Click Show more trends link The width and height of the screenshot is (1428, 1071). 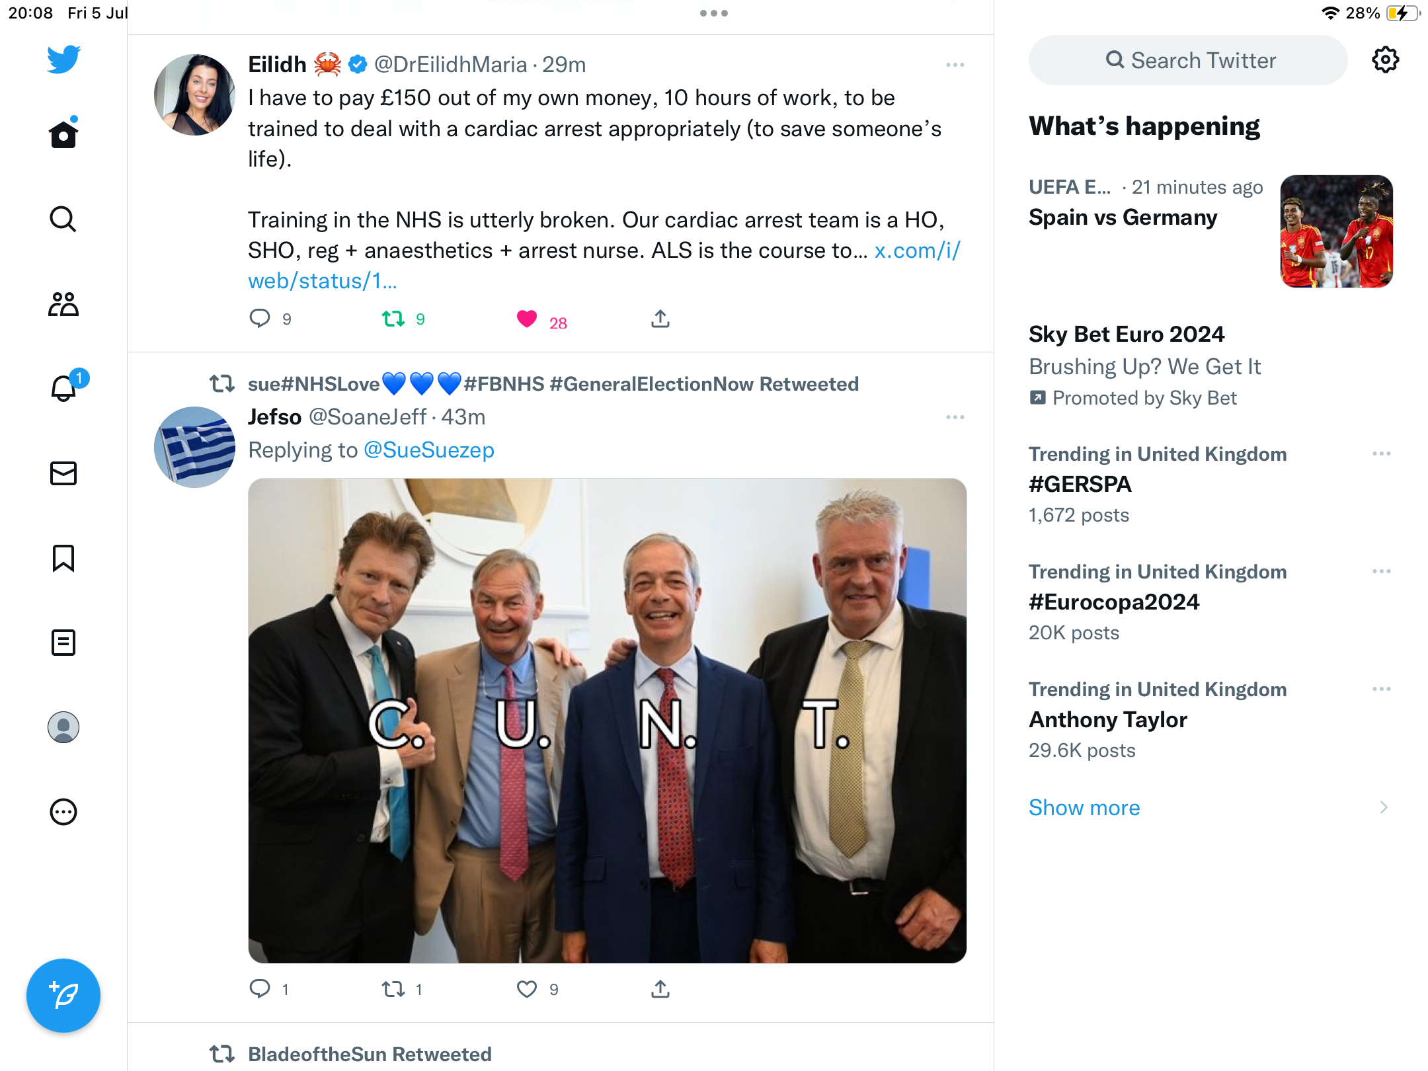point(1084,808)
